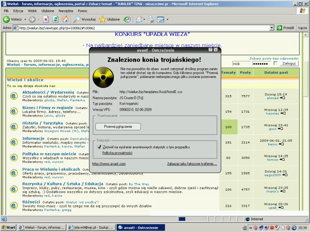Open the Różności forum link
The height and width of the screenshot is (232, 310).
click(x=31, y=202)
